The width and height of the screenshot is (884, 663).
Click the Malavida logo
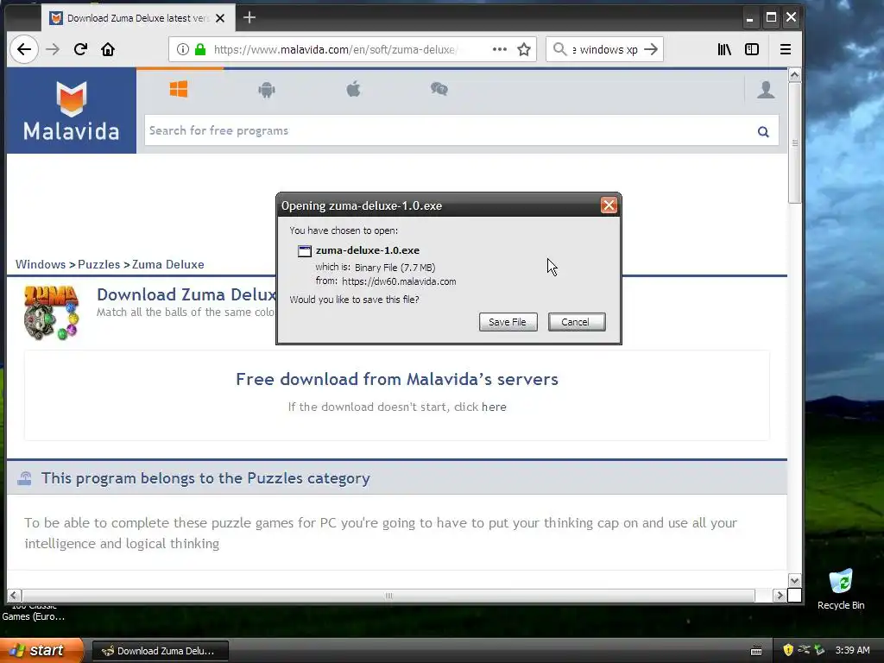click(x=72, y=110)
